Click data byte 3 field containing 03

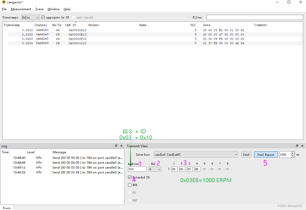click(190, 169)
